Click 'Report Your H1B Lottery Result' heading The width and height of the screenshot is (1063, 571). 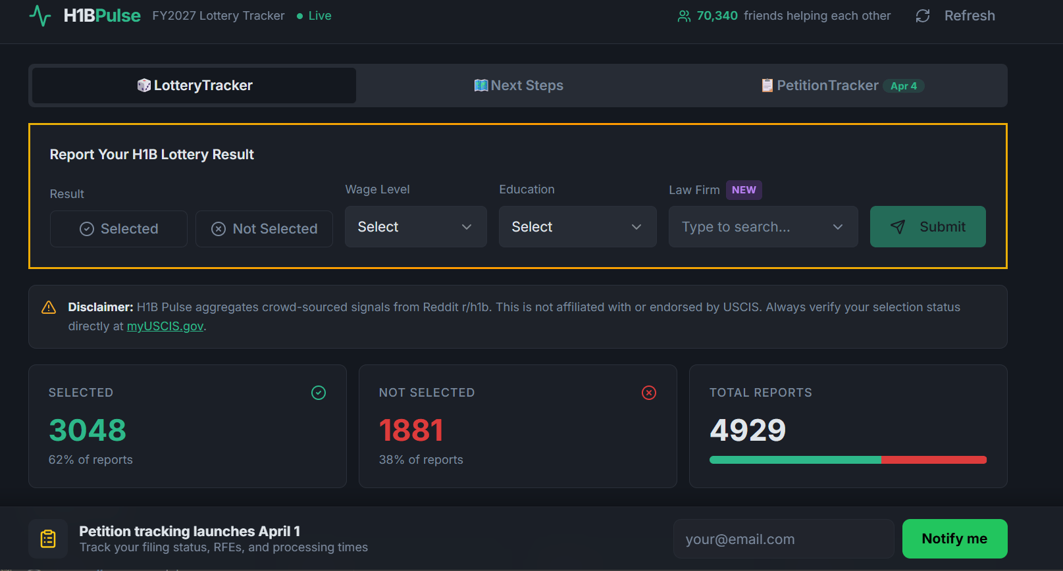[152, 155]
